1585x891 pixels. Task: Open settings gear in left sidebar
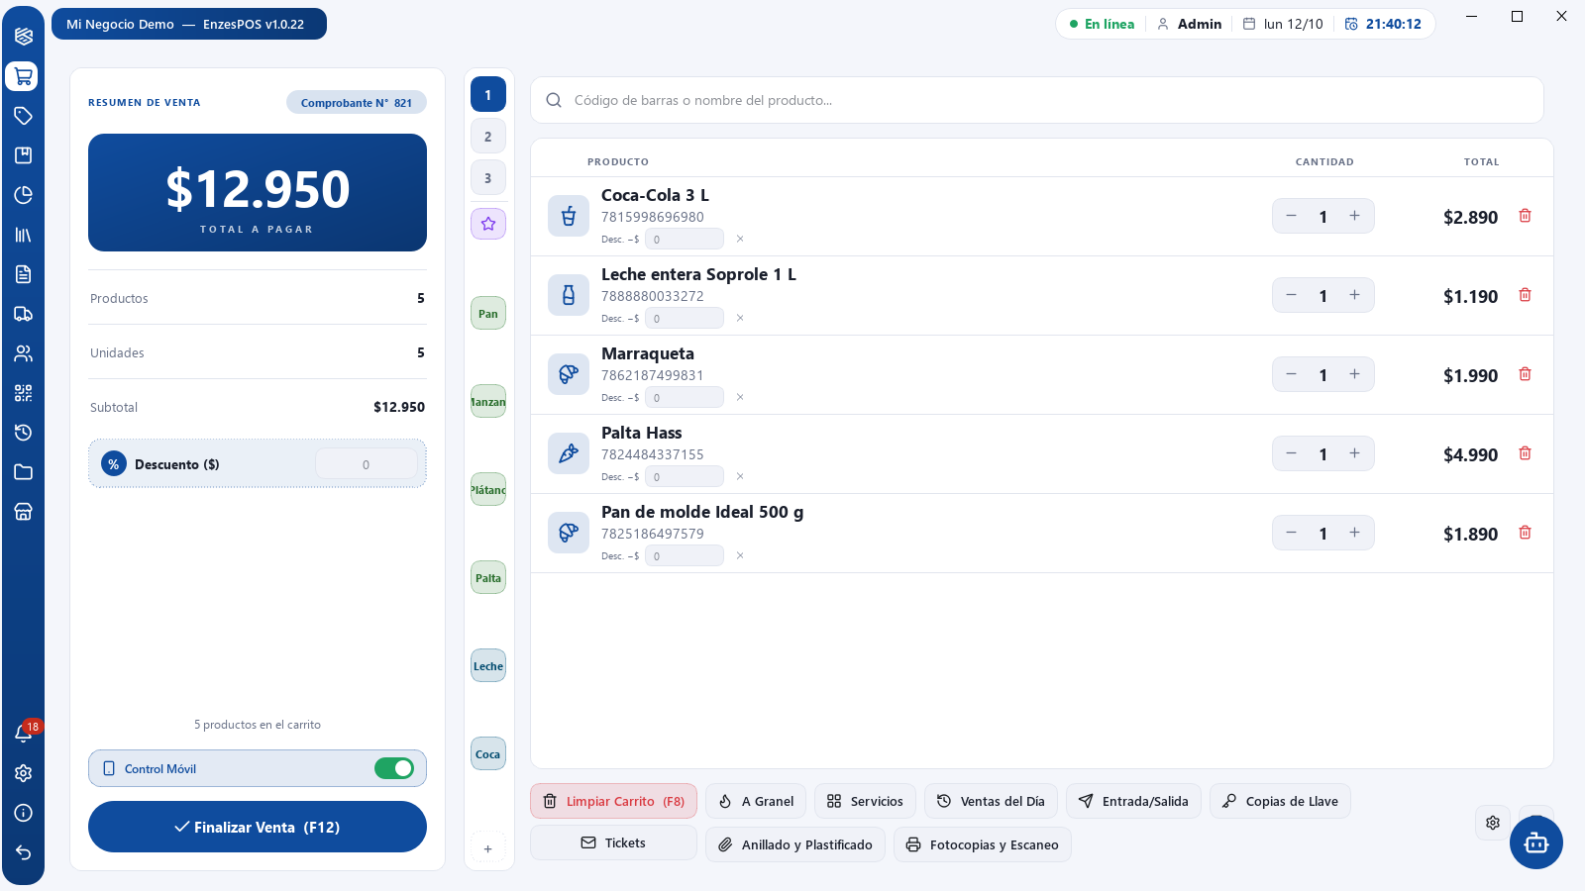point(23,773)
